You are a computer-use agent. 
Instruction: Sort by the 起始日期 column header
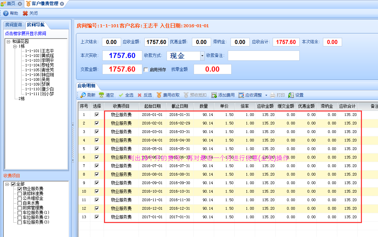[152, 106]
